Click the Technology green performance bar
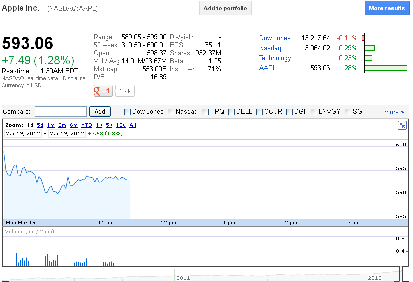Image resolution: width=413 pixels, height=282 pixels. point(368,58)
